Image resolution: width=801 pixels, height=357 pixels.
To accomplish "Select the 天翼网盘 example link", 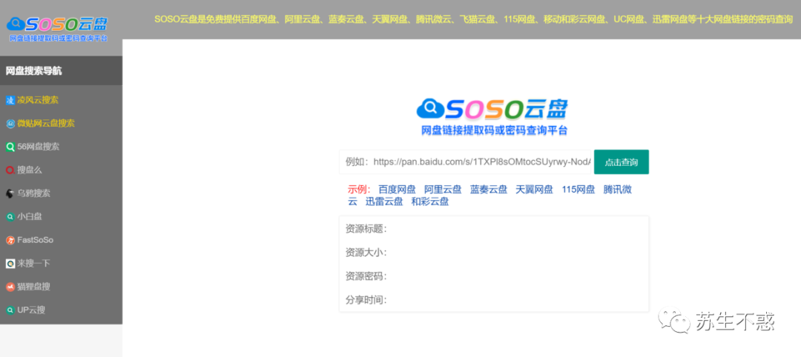I will click(x=534, y=190).
